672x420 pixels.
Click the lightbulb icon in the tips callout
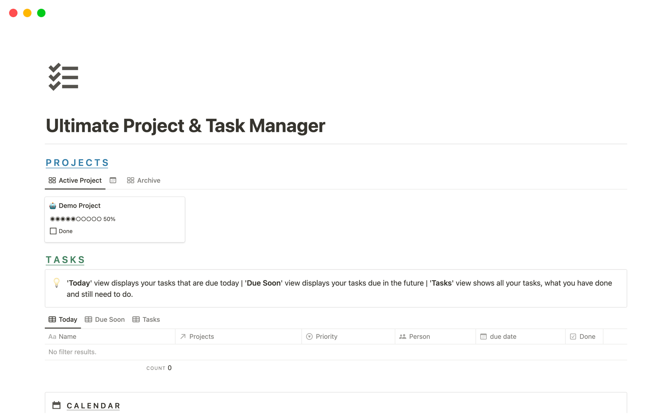click(57, 283)
